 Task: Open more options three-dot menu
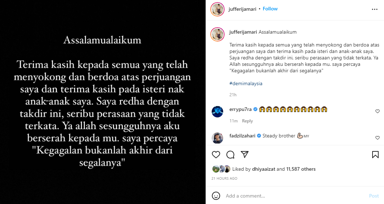coord(374,9)
